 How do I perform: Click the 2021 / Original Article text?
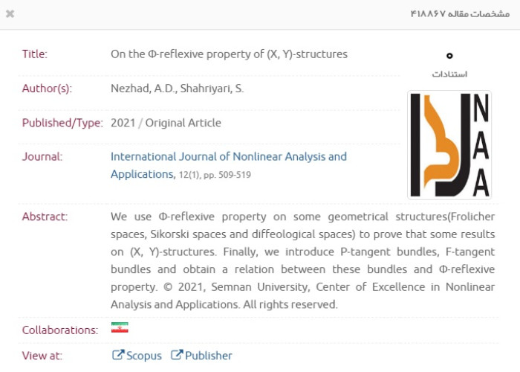click(166, 123)
